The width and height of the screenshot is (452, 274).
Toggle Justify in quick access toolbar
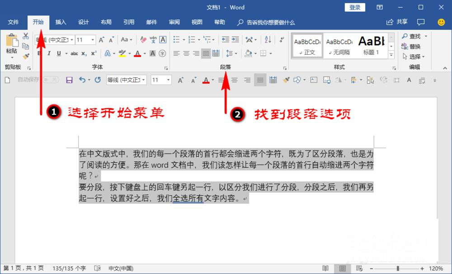[x=260, y=80]
